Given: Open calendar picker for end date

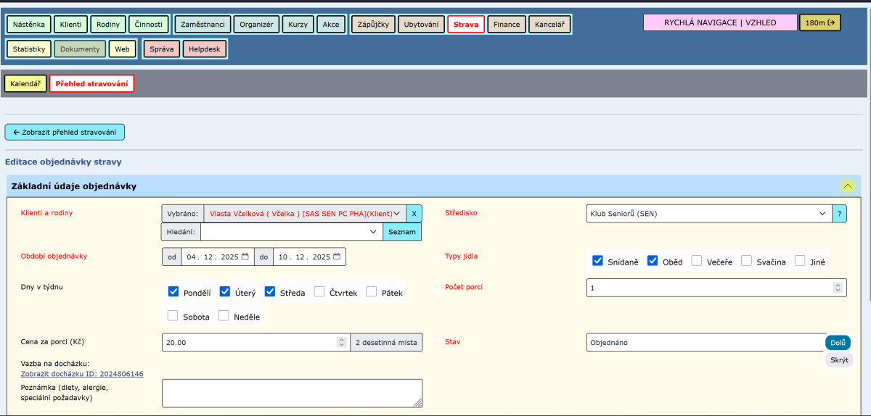Looking at the screenshot, I should (x=337, y=257).
